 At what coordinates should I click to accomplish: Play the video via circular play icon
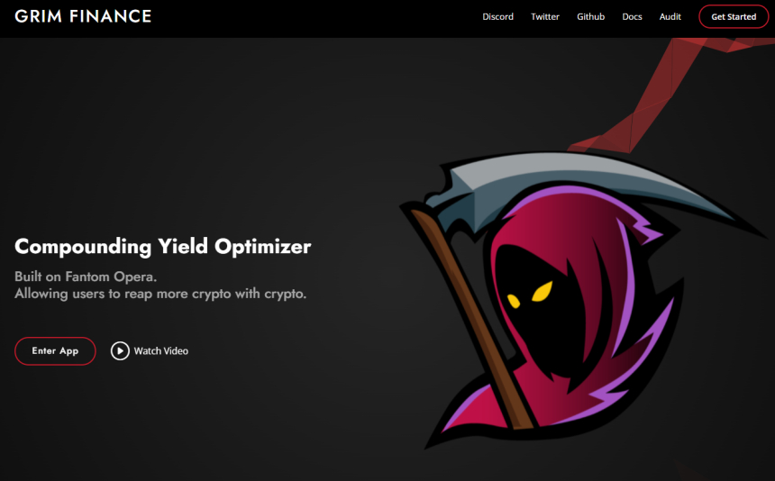tap(120, 350)
